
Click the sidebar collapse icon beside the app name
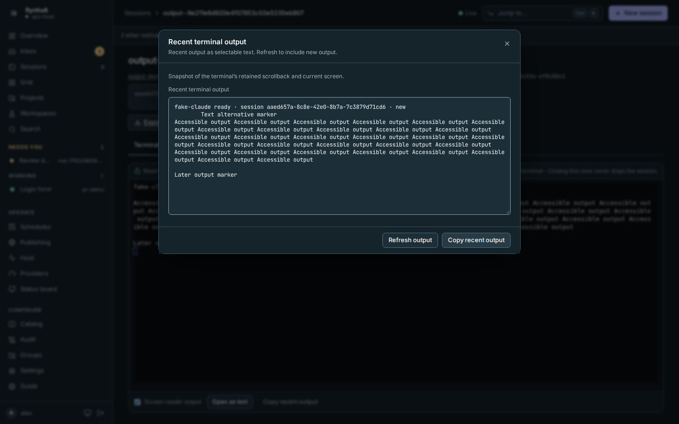(x=14, y=13)
